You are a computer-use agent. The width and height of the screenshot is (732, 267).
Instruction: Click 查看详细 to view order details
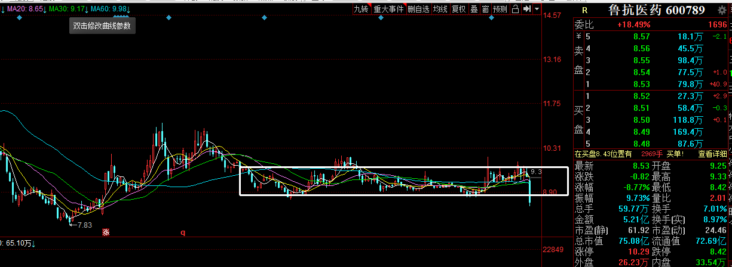(713, 154)
